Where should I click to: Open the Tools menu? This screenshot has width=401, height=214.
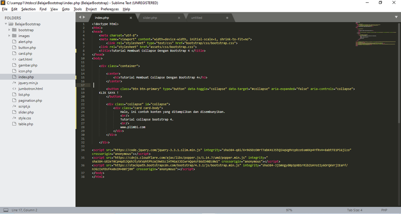pos(78,9)
